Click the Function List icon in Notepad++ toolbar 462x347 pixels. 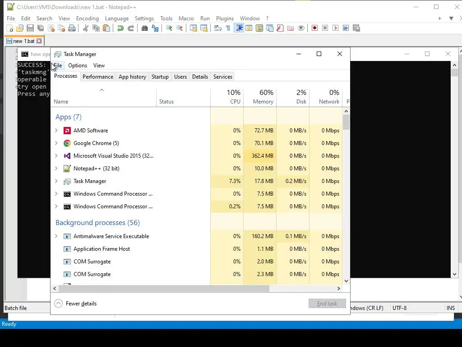click(x=280, y=28)
